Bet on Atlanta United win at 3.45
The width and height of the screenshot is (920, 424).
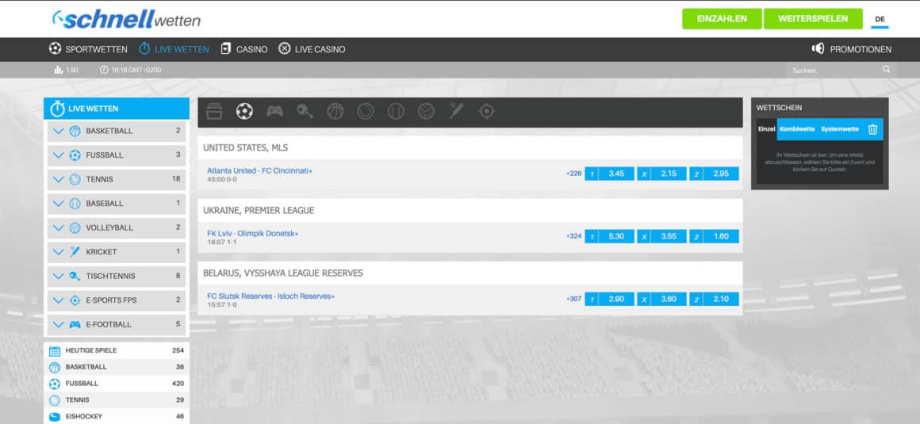point(609,174)
